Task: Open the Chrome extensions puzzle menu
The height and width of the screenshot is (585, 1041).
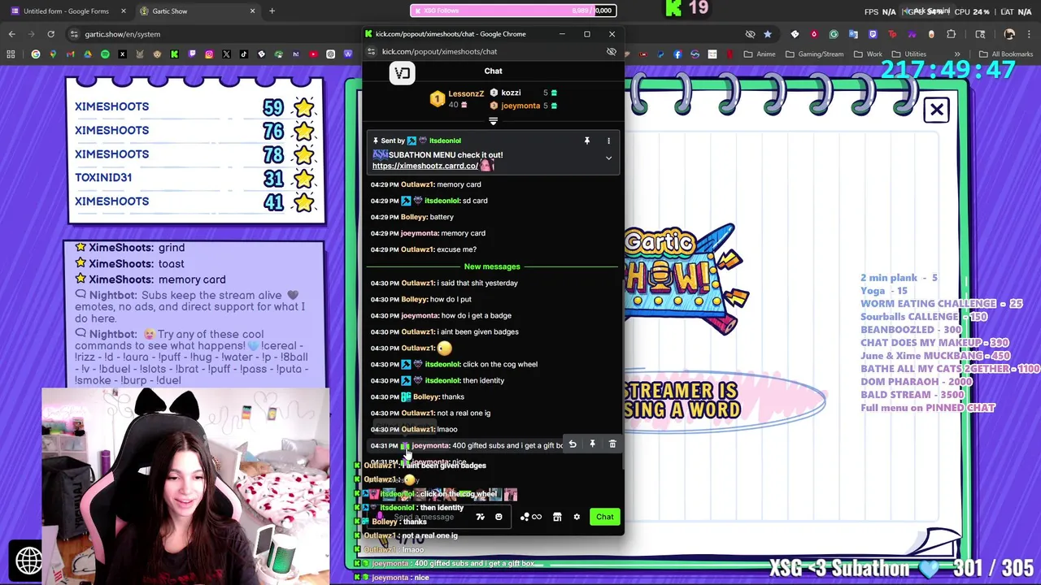Action: coord(951,34)
